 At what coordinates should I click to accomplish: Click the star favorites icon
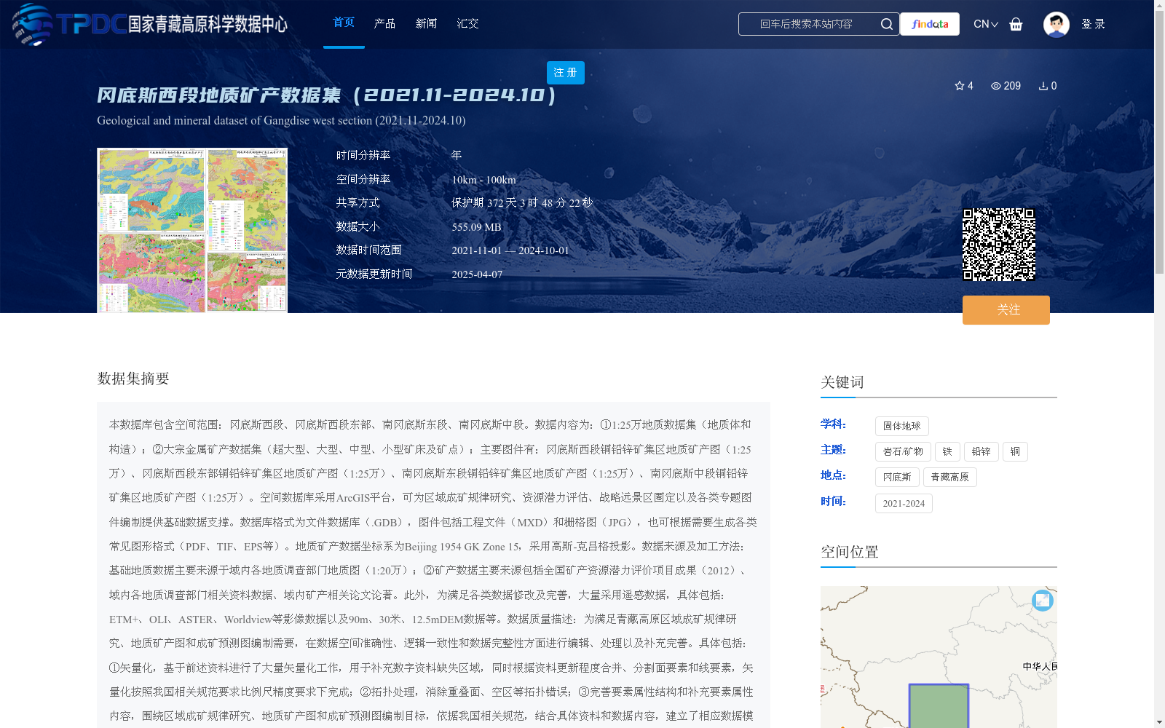pos(959,86)
